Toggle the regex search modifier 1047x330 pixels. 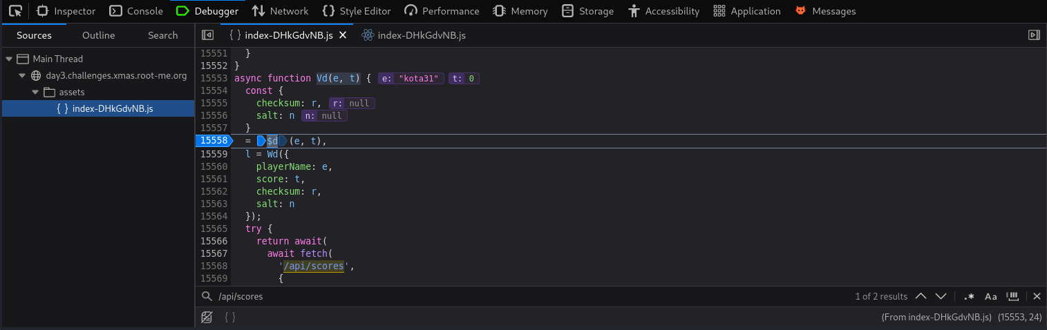pyautogui.click(x=969, y=296)
